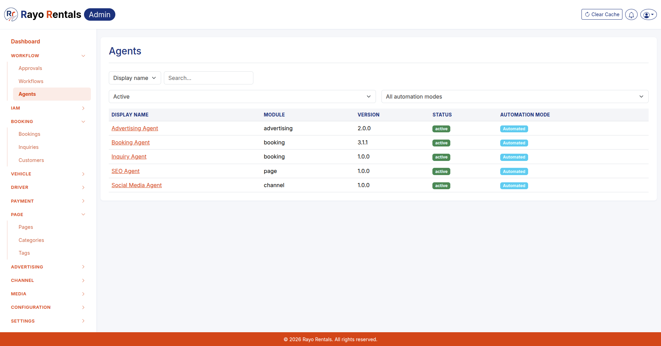661x346 pixels.
Task: Open the Advertising Agent link
Action: [135, 128]
